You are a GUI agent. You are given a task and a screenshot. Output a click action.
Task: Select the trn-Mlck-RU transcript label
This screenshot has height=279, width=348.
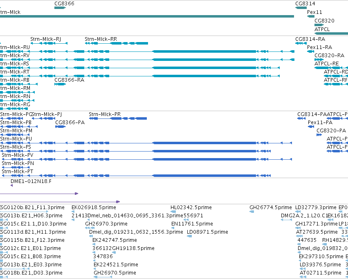click(15, 47)
